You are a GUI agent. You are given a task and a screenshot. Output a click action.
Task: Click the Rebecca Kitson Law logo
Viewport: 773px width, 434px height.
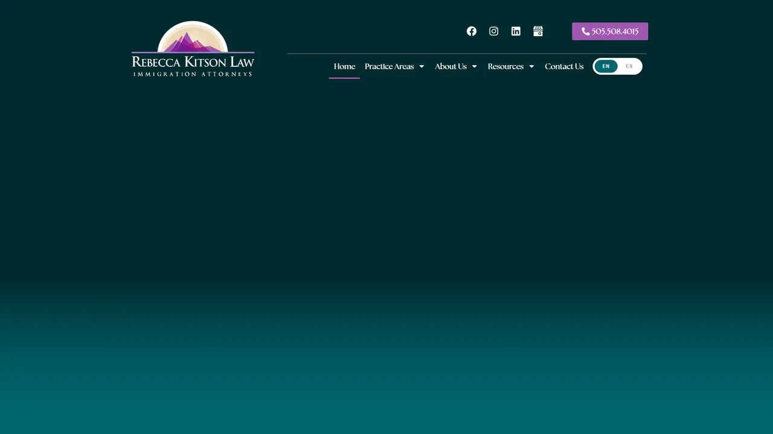tap(193, 49)
